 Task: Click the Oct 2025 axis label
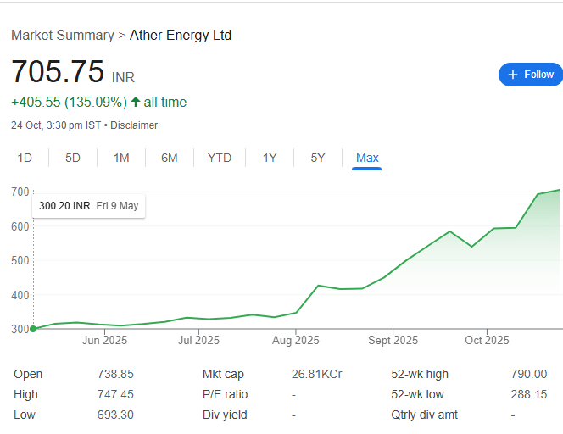[x=487, y=341]
